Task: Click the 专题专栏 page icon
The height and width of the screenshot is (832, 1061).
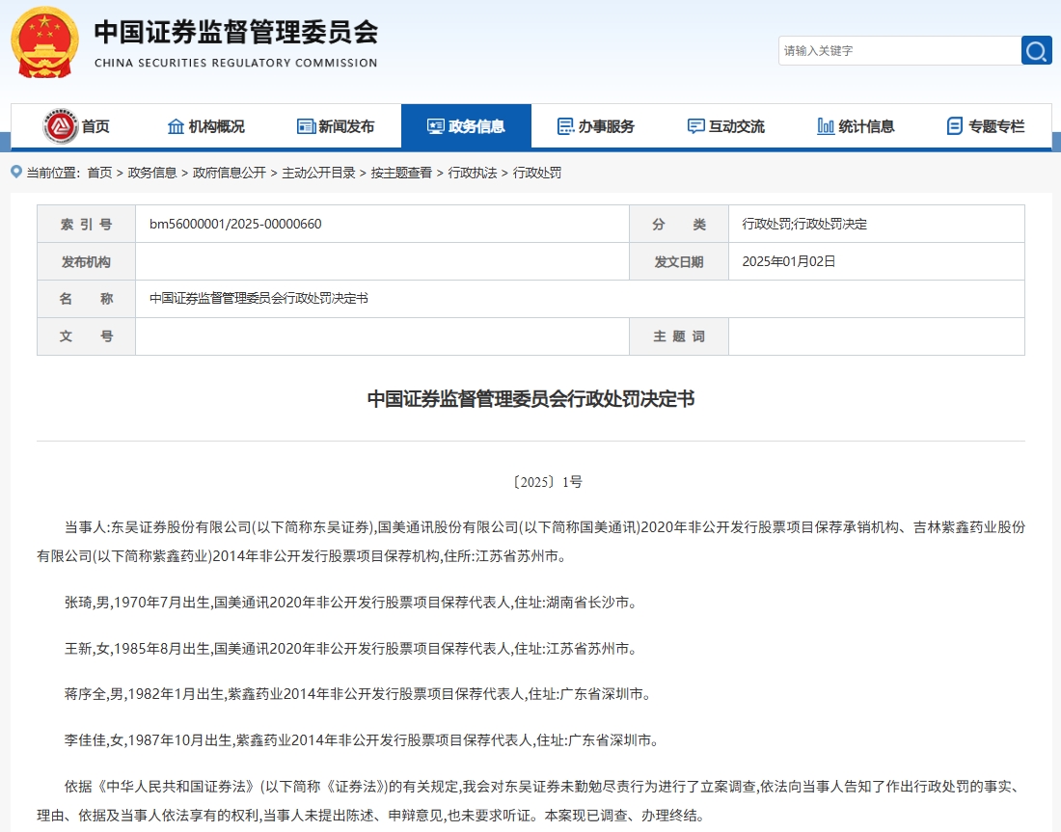Action: pyautogui.click(x=955, y=126)
